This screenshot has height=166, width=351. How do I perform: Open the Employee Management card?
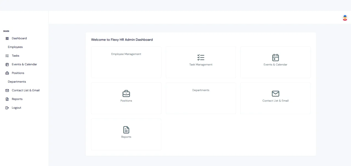pos(126,62)
